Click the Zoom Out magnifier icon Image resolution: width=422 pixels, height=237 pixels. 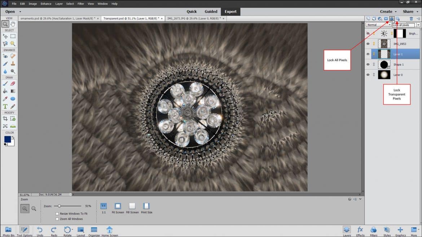pyautogui.click(x=34, y=209)
